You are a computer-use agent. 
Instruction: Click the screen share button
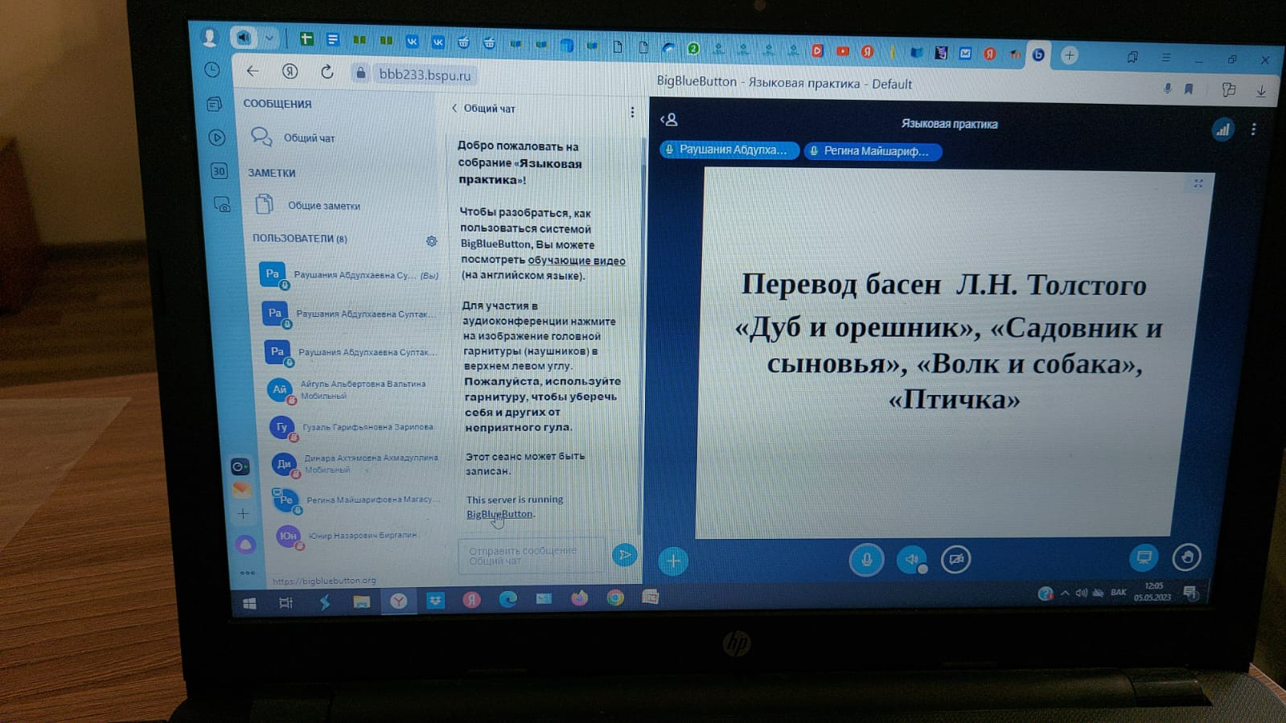point(1144,557)
